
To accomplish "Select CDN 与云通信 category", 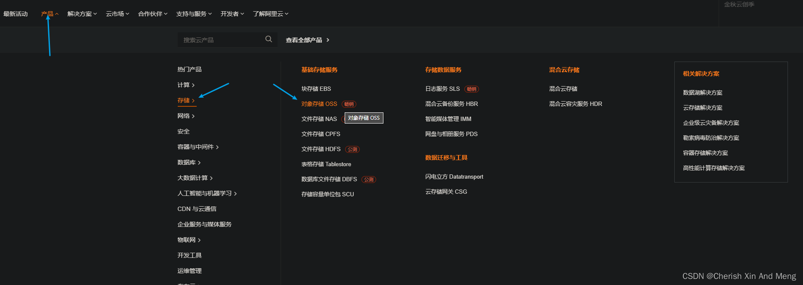I will point(197,209).
